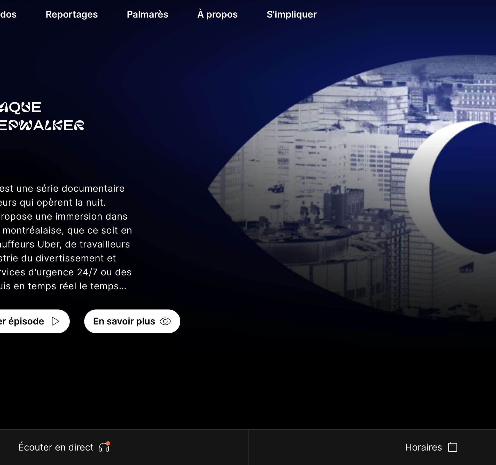Open the Écouter en direct link
The width and height of the screenshot is (496, 465).
[56, 447]
